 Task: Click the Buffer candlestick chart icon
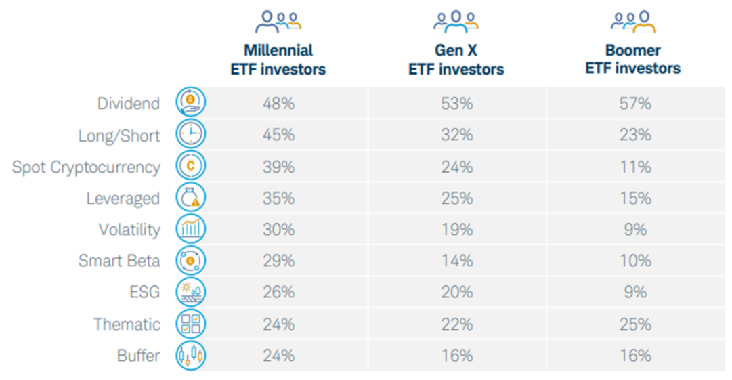coord(190,356)
